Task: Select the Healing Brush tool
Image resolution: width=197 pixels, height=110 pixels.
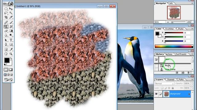Action: pyautogui.click(x=6, y=22)
